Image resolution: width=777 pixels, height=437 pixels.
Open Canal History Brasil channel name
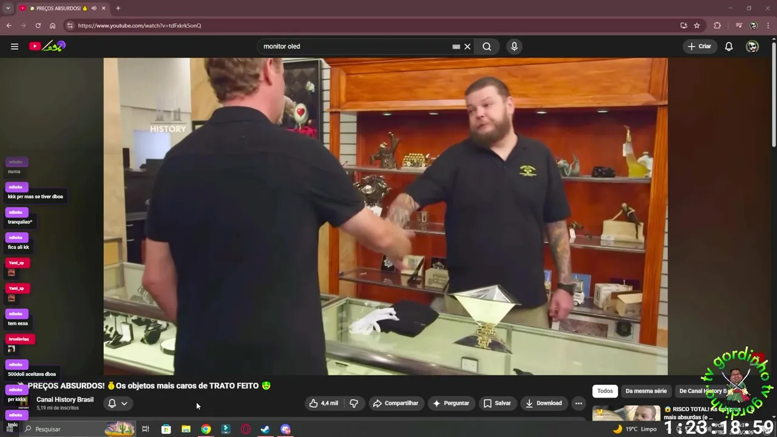[x=65, y=399]
